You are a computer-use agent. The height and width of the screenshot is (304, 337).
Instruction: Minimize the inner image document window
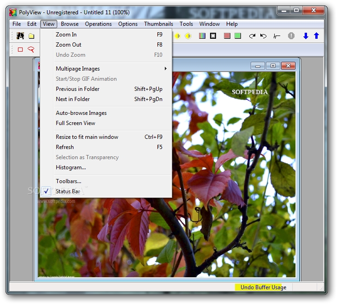(258, 66)
